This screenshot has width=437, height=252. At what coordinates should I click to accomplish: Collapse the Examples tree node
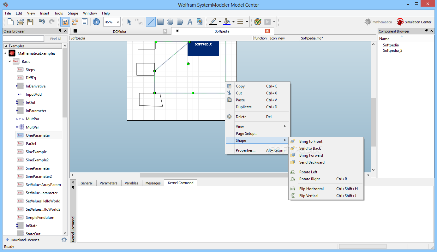pyautogui.click(x=6, y=46)
